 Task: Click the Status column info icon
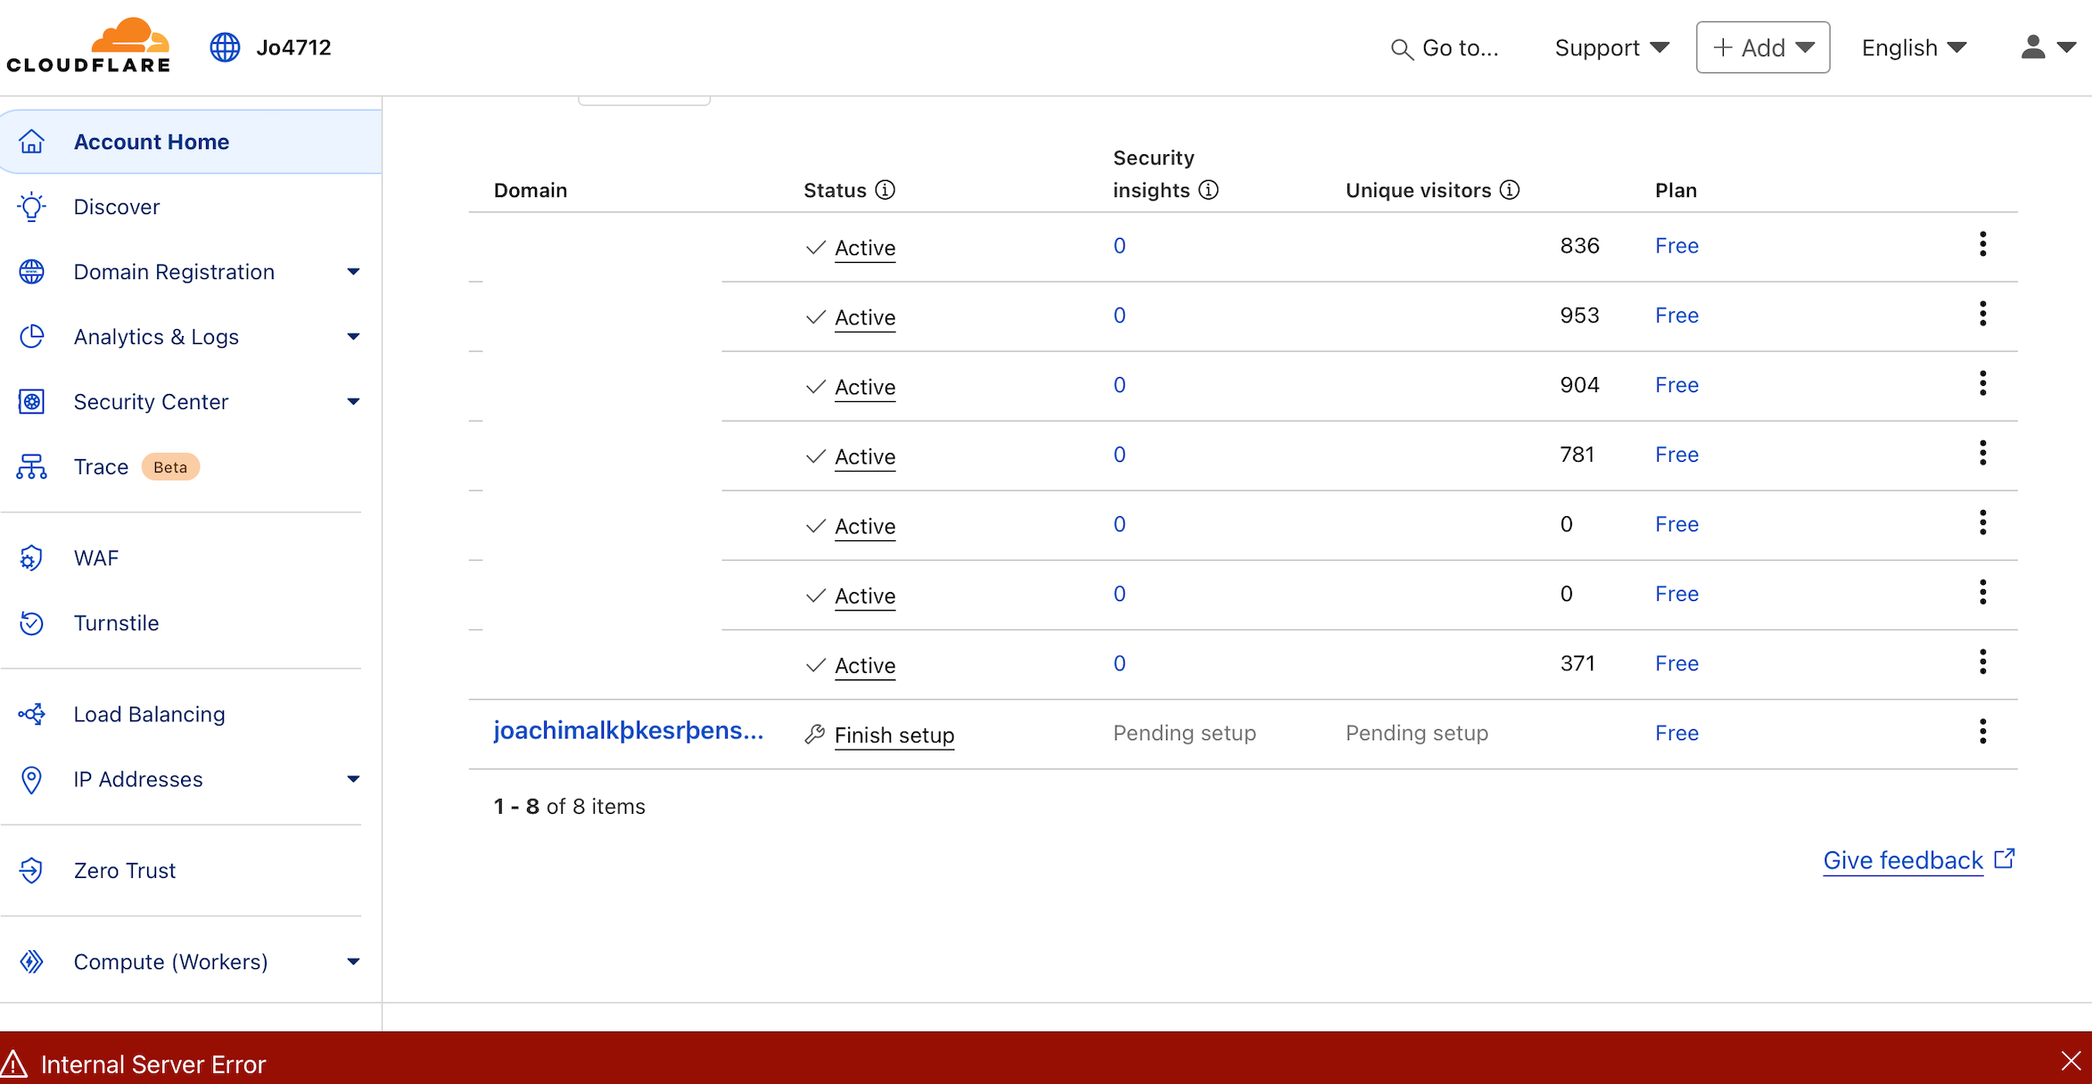pyautogui.click(x=885, y=190)
